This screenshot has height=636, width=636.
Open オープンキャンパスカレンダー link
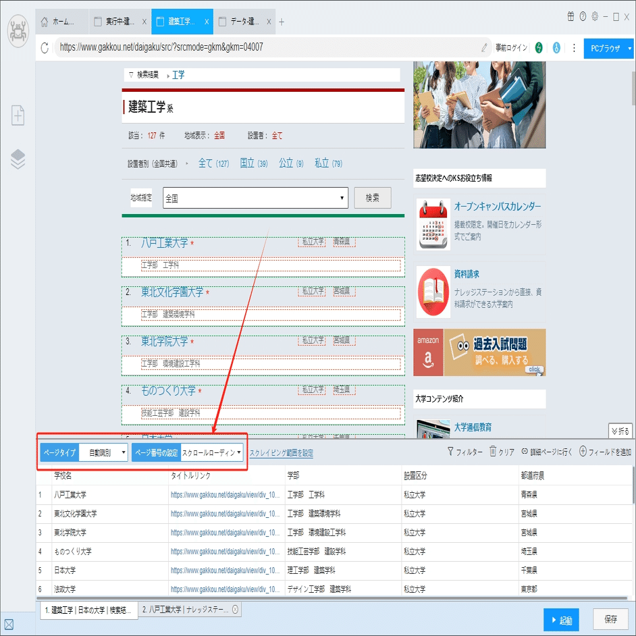[x=498, y=207]
